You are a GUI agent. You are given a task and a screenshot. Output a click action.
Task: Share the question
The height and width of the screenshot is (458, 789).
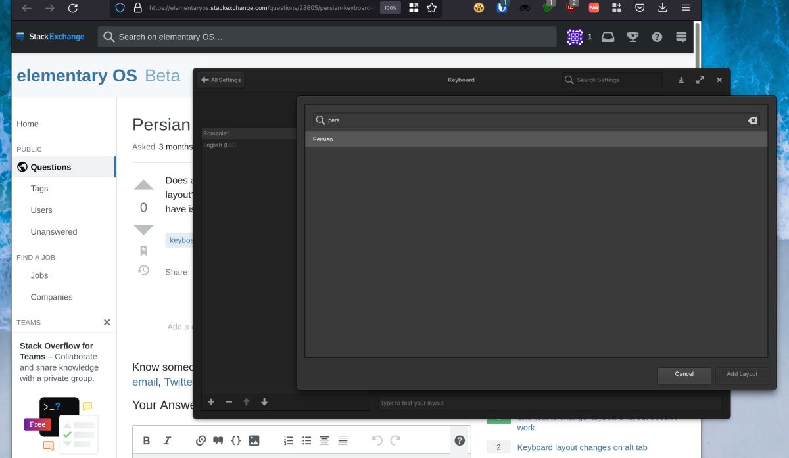coord(176,272)
